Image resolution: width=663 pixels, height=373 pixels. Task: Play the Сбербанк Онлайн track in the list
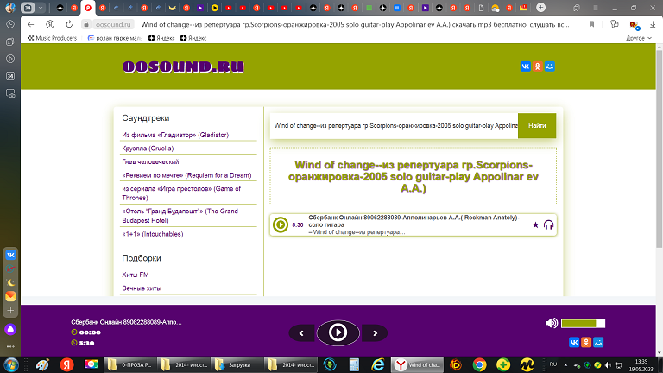pos(281,224)
